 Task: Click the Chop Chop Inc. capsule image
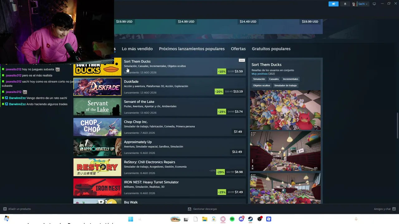tap(97, 127)
